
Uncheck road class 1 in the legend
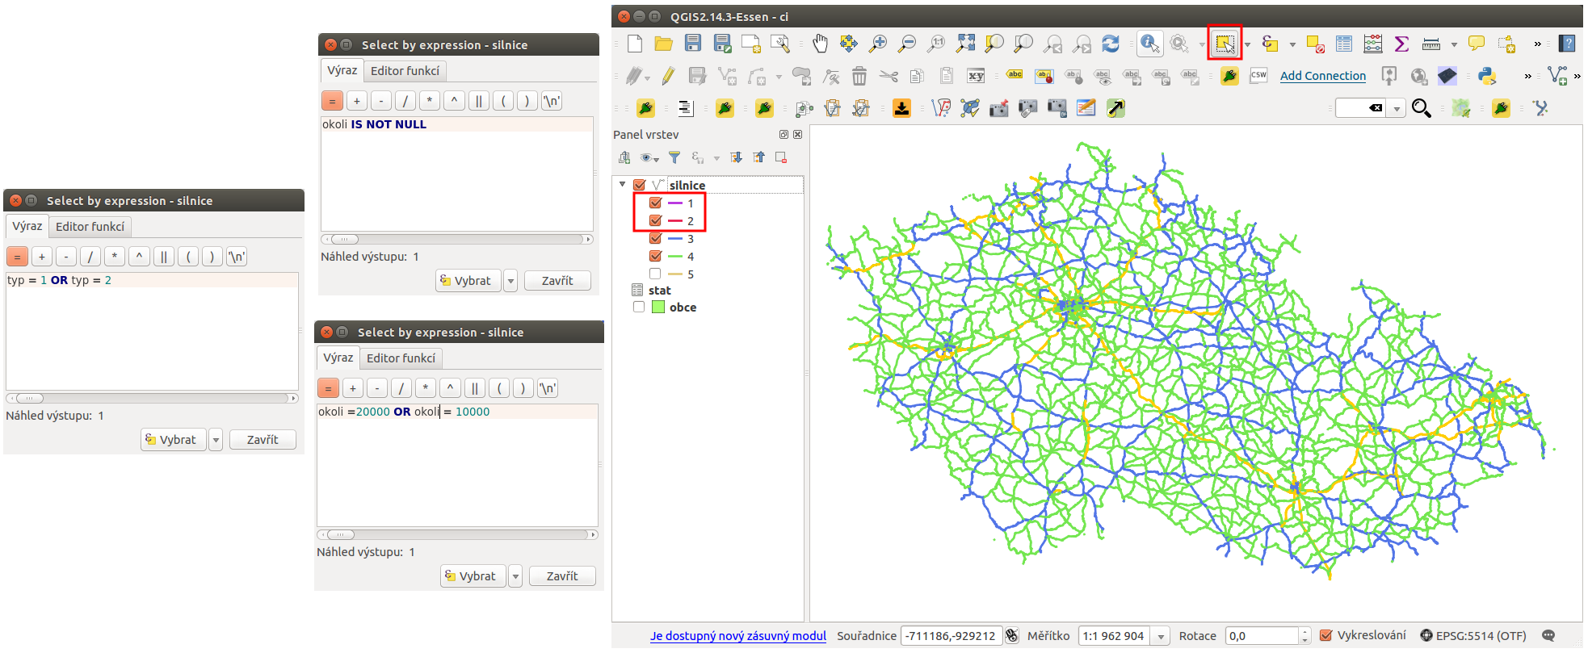click(x=655, y=203)
